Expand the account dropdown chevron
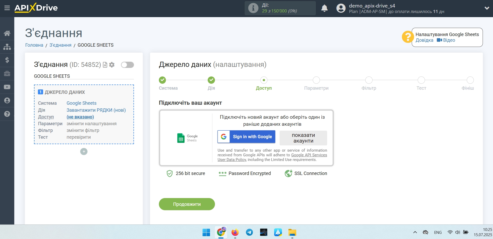Screen dimensions: 493x239 pyautogui.click(x=487, y=8)
